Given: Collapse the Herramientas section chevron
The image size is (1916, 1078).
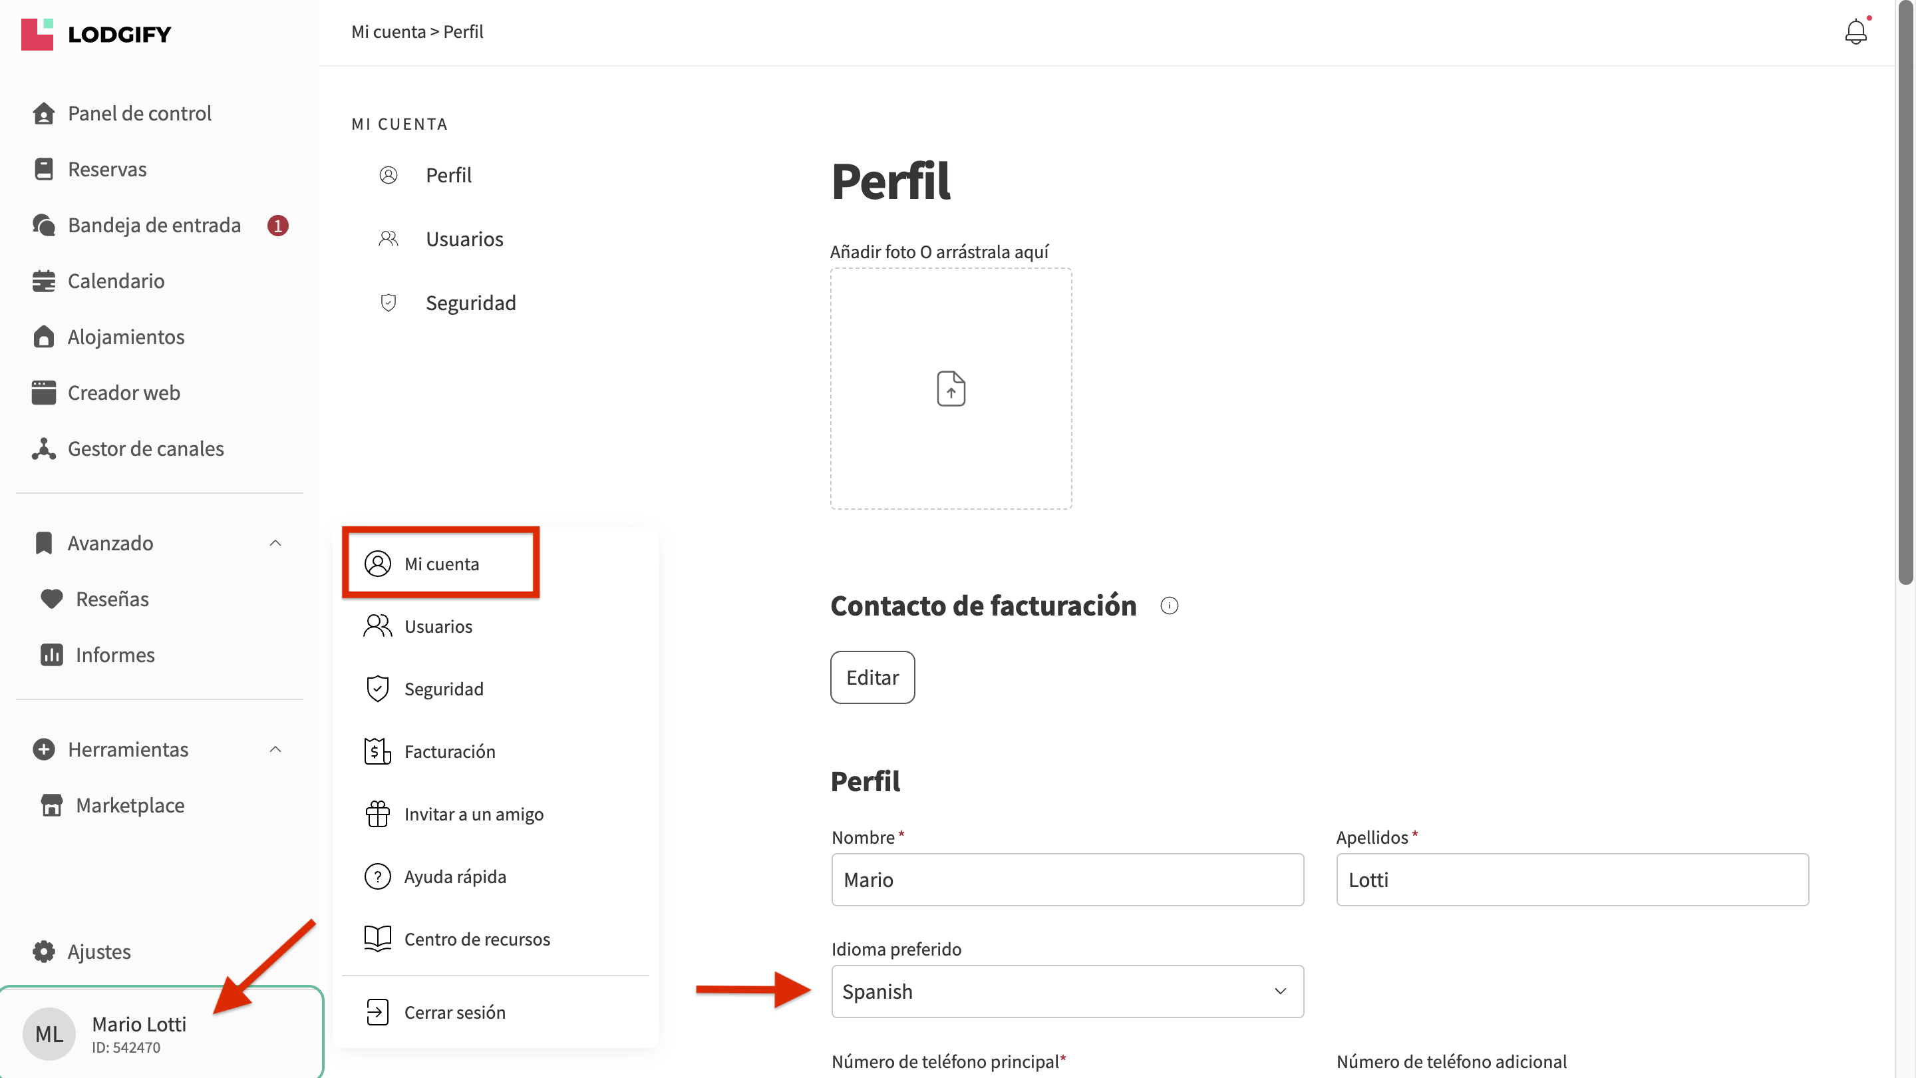Looking at the screenshot, I should (x=275, y=749).
